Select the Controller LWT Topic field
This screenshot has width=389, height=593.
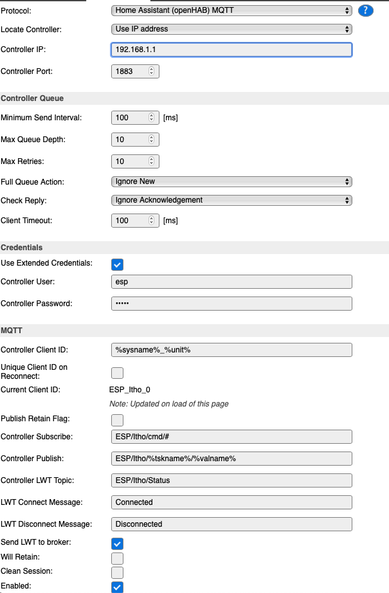pos(231,480)
